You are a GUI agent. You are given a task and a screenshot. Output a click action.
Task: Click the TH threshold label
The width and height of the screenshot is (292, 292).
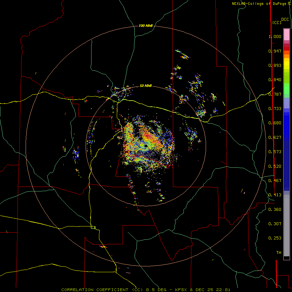pos(279,253)
